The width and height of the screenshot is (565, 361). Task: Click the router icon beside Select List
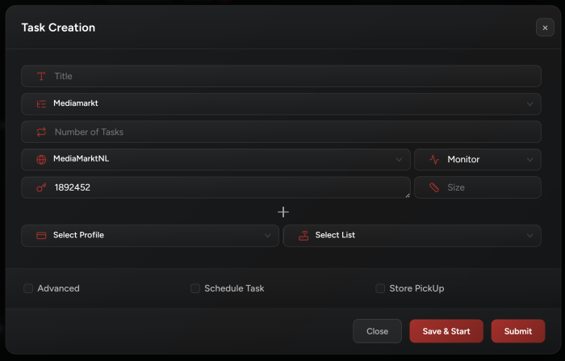(303, 236)
